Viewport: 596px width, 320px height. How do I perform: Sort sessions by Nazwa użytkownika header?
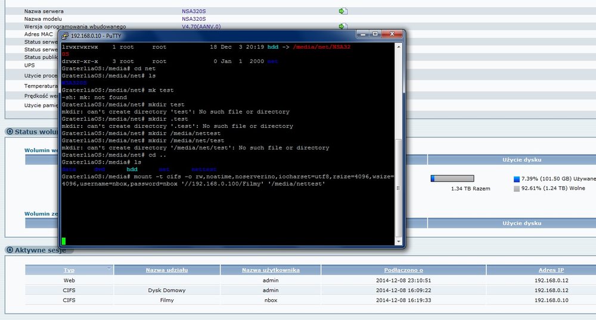pos(270,270)
